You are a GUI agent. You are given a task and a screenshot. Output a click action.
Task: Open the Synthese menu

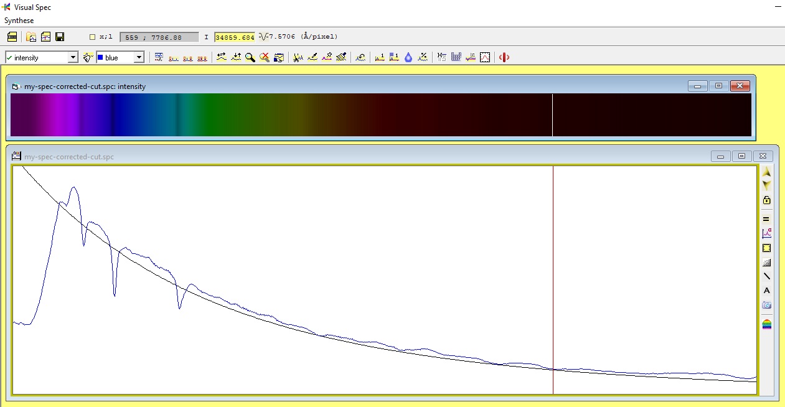(19, 21)
